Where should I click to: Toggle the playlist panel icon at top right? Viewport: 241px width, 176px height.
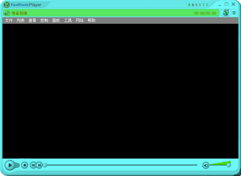pos(234,13)
